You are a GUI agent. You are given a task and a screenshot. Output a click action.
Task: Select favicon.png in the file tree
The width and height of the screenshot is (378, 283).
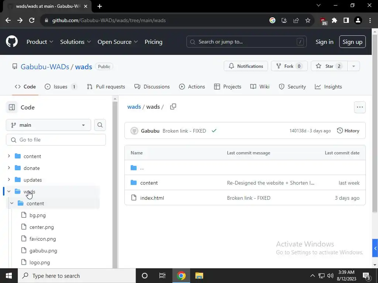click(43, 239)
